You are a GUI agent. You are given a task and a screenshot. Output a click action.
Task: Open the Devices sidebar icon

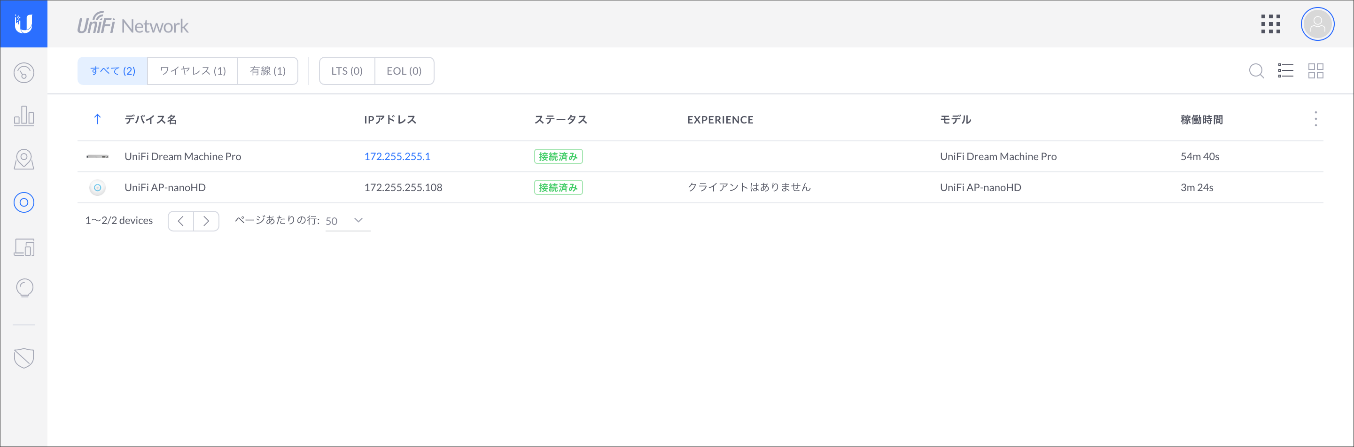click(23, 202)
